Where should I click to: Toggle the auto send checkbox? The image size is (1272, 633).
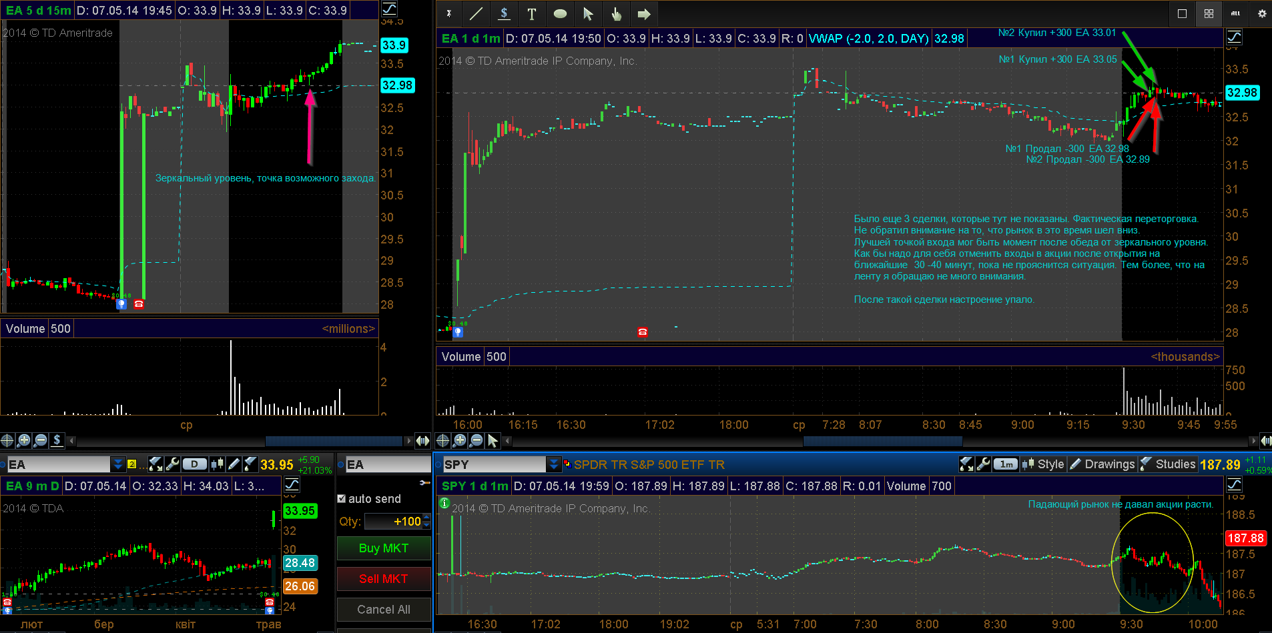pyautogui.click(x=342, y=499)
